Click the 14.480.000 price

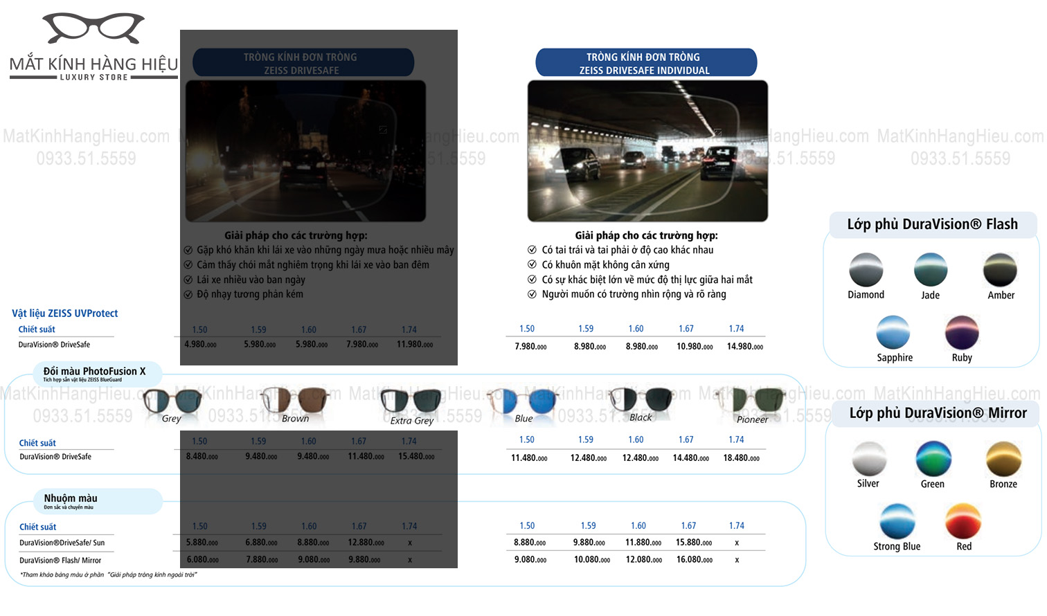click(691, 458)
